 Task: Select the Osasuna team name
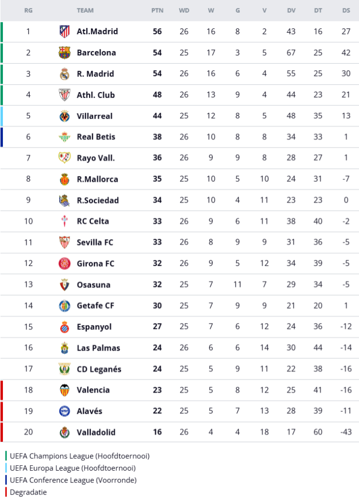point(94,284)
